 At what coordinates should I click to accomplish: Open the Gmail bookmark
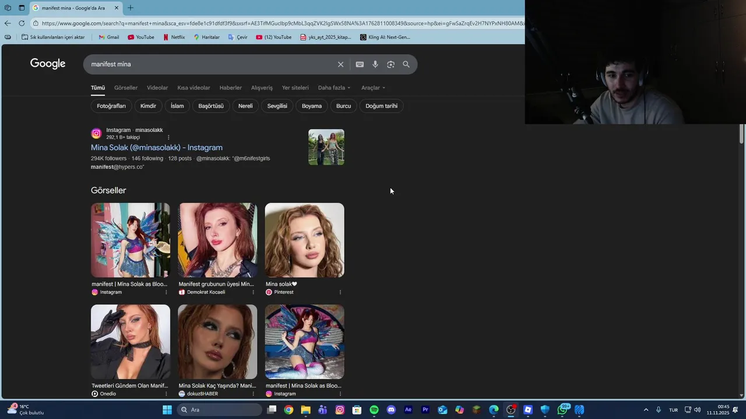point(109,37)
